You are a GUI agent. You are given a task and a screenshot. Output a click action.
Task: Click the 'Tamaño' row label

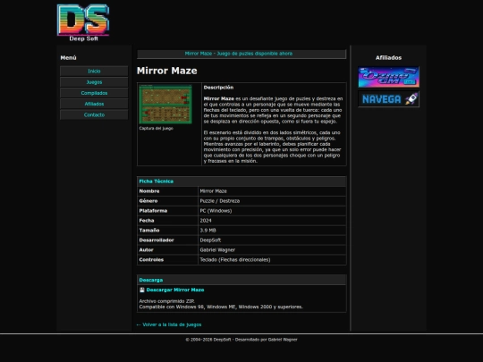[x=149, y=231]
